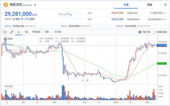Click the 저가 value 29,251,000
Screen dimensions: 170x106
[117, 19]
